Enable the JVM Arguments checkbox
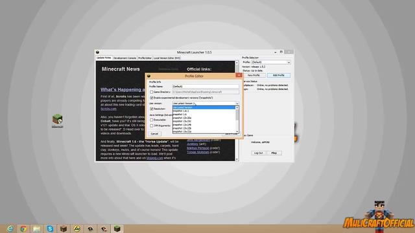 pos(151,126)
